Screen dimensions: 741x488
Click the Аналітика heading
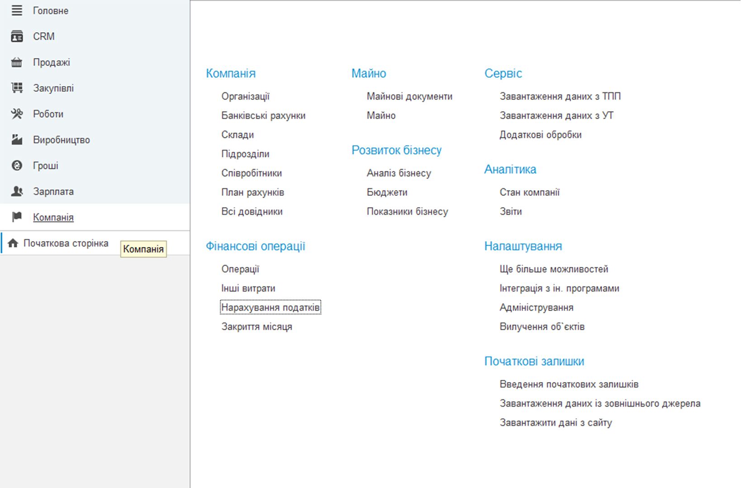(510, 169)
